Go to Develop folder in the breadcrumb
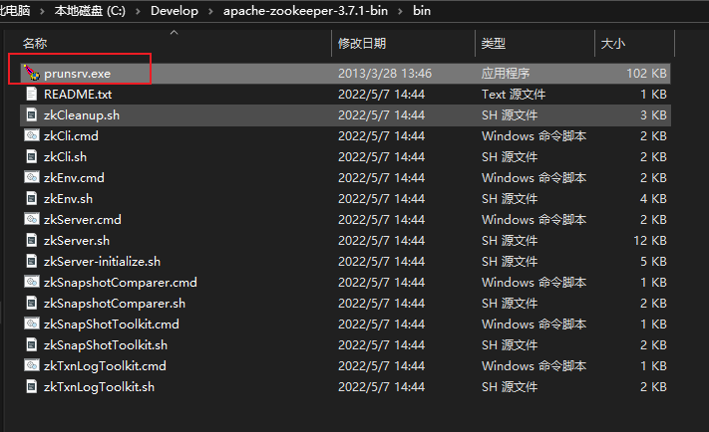Image resolution: width=709 pixels, height=432 pixels. [175, 10]
